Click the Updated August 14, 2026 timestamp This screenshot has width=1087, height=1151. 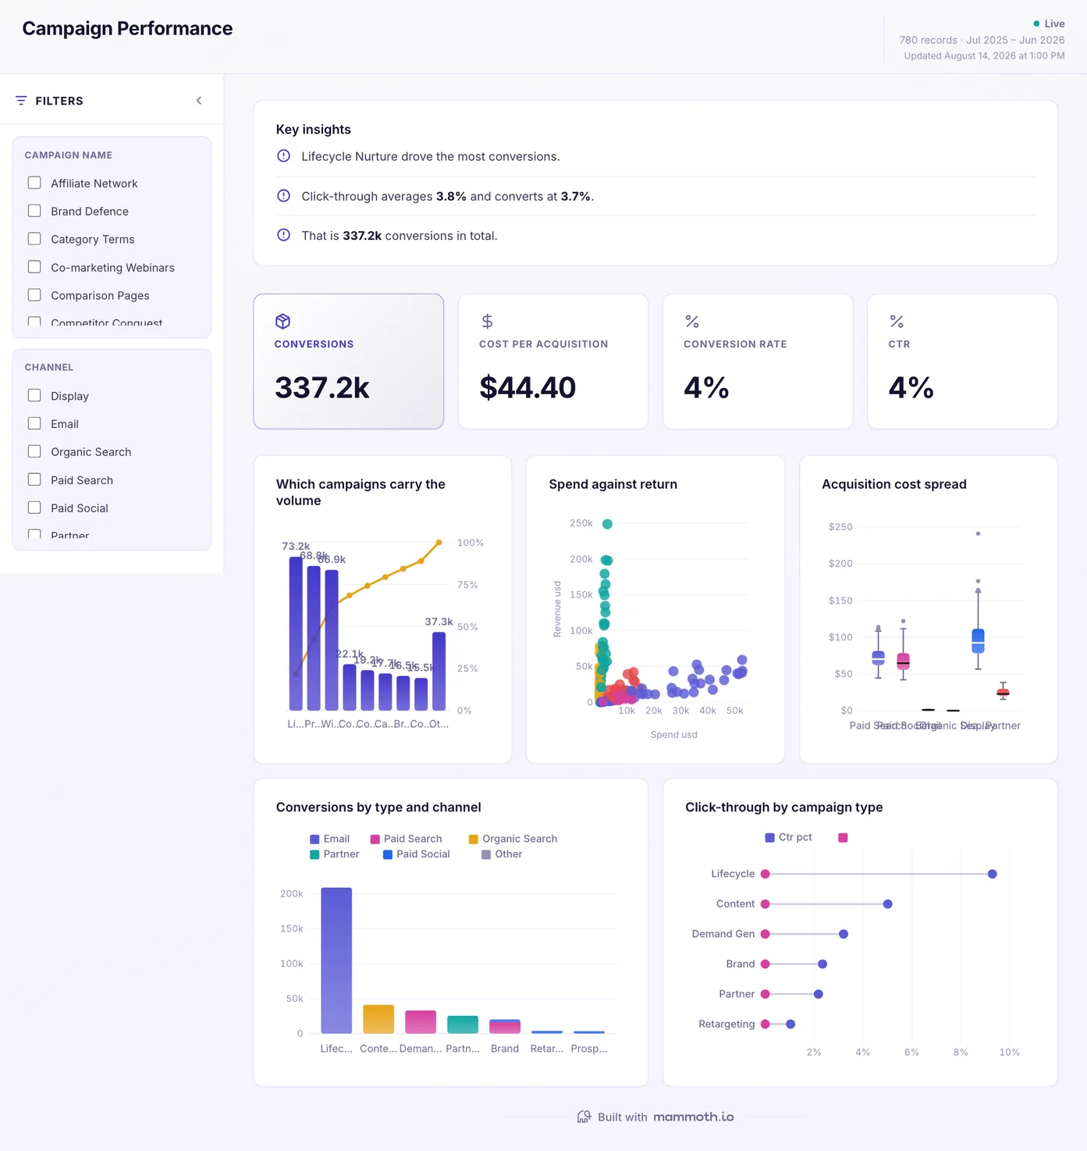click(x=984, y=56)
